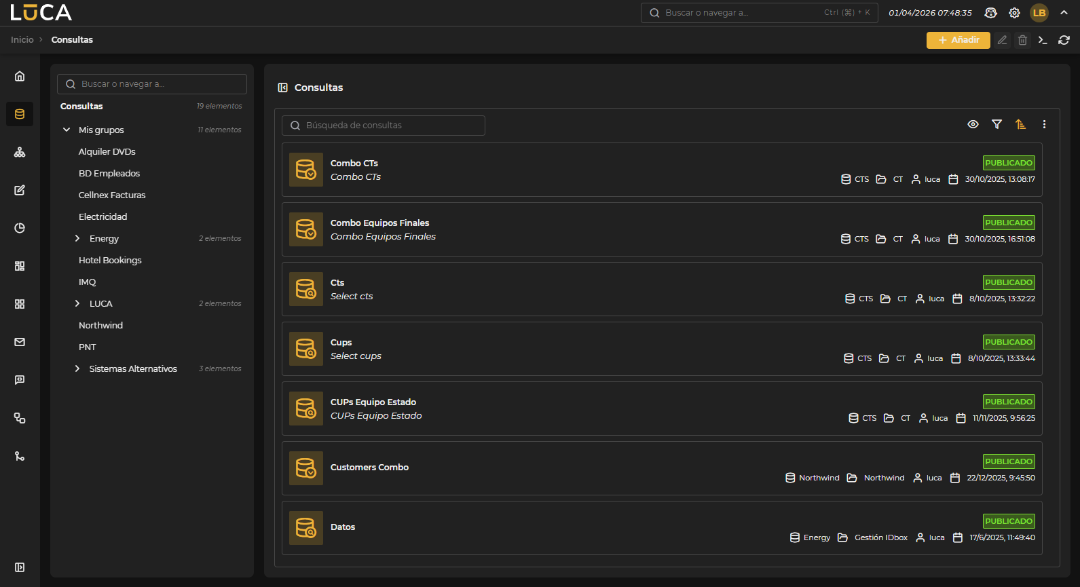Click the Cts query search icon
The height and width of the screenshot is (587, 1080).
(x=306, y=289)
